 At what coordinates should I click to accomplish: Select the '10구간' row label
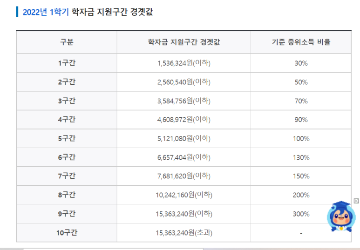tap(67, 233)
